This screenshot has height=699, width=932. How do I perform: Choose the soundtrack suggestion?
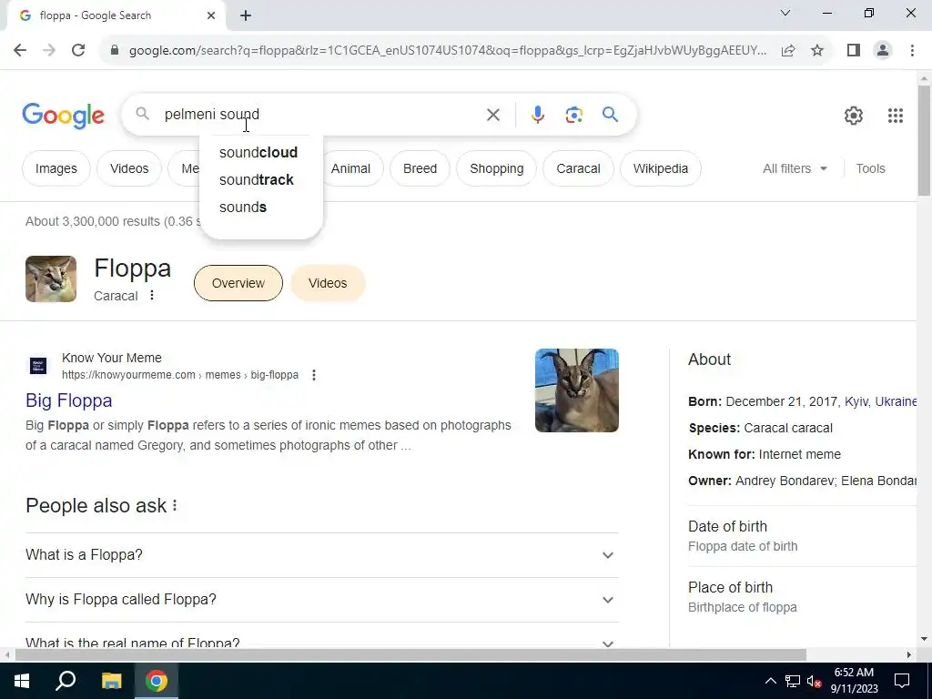[256, 180]
